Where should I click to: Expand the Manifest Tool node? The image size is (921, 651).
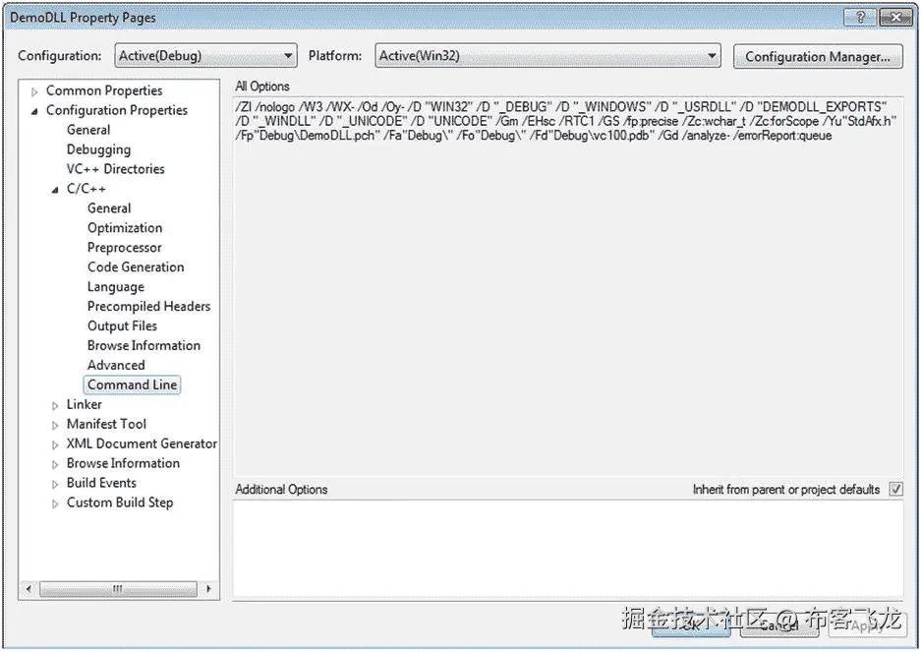pos(55,424)
